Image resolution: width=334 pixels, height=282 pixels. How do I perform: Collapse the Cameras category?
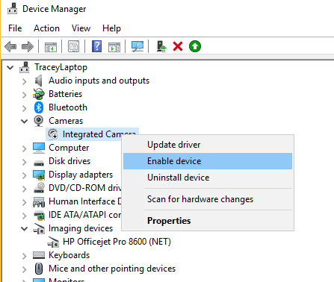coord(24,122)
